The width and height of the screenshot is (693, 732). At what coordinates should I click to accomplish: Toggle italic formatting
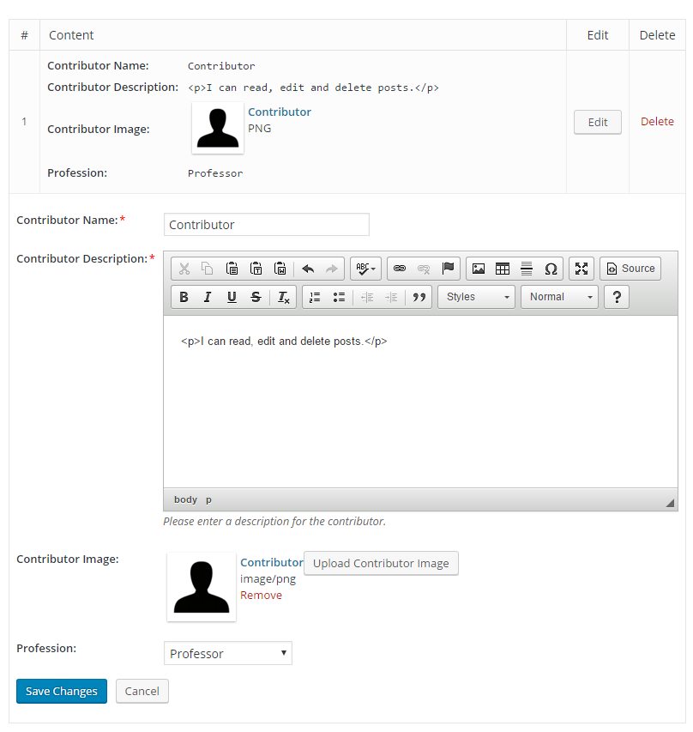208,297
